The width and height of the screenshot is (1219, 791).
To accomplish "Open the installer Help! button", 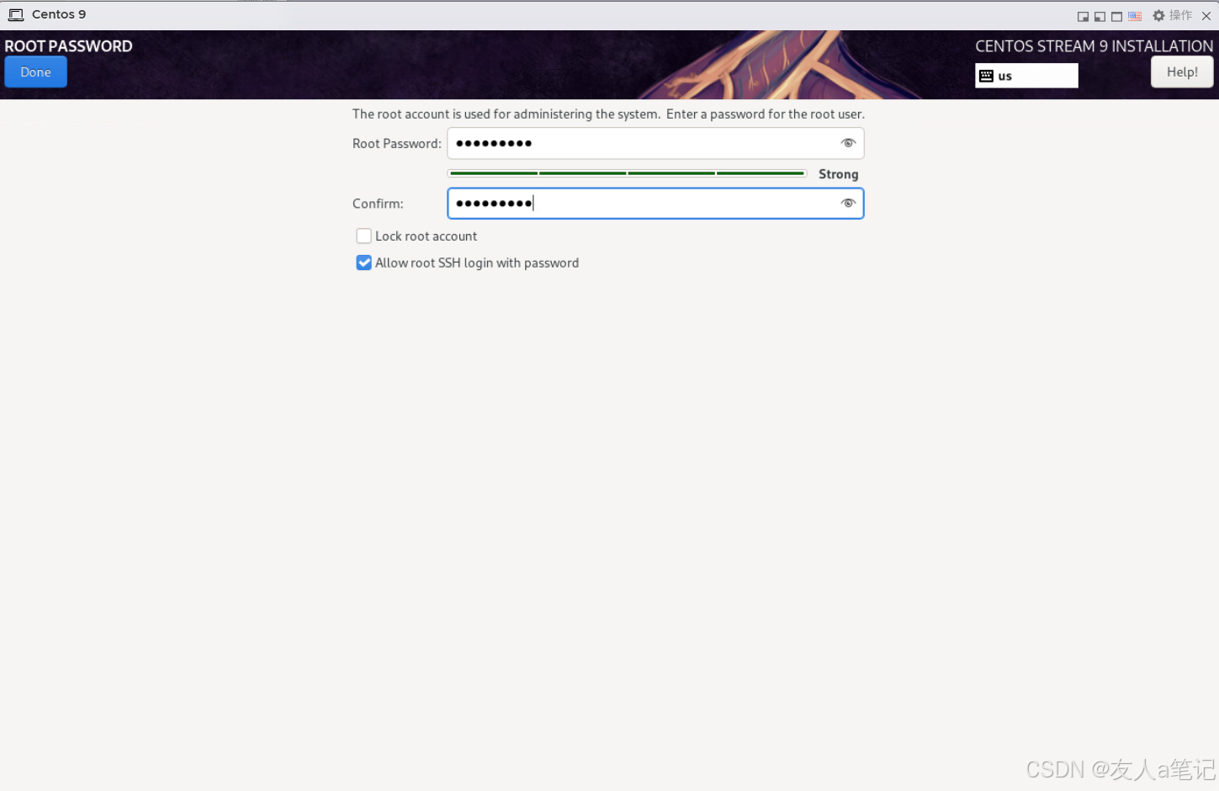I will coord(1181,72).
